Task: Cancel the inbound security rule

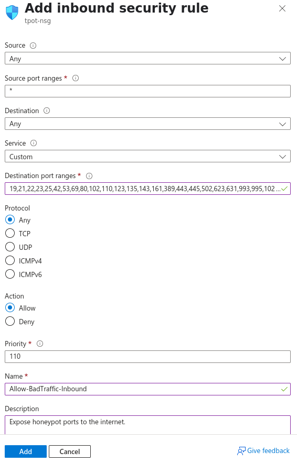Action: pyautogui.click(x=70, y=451)
